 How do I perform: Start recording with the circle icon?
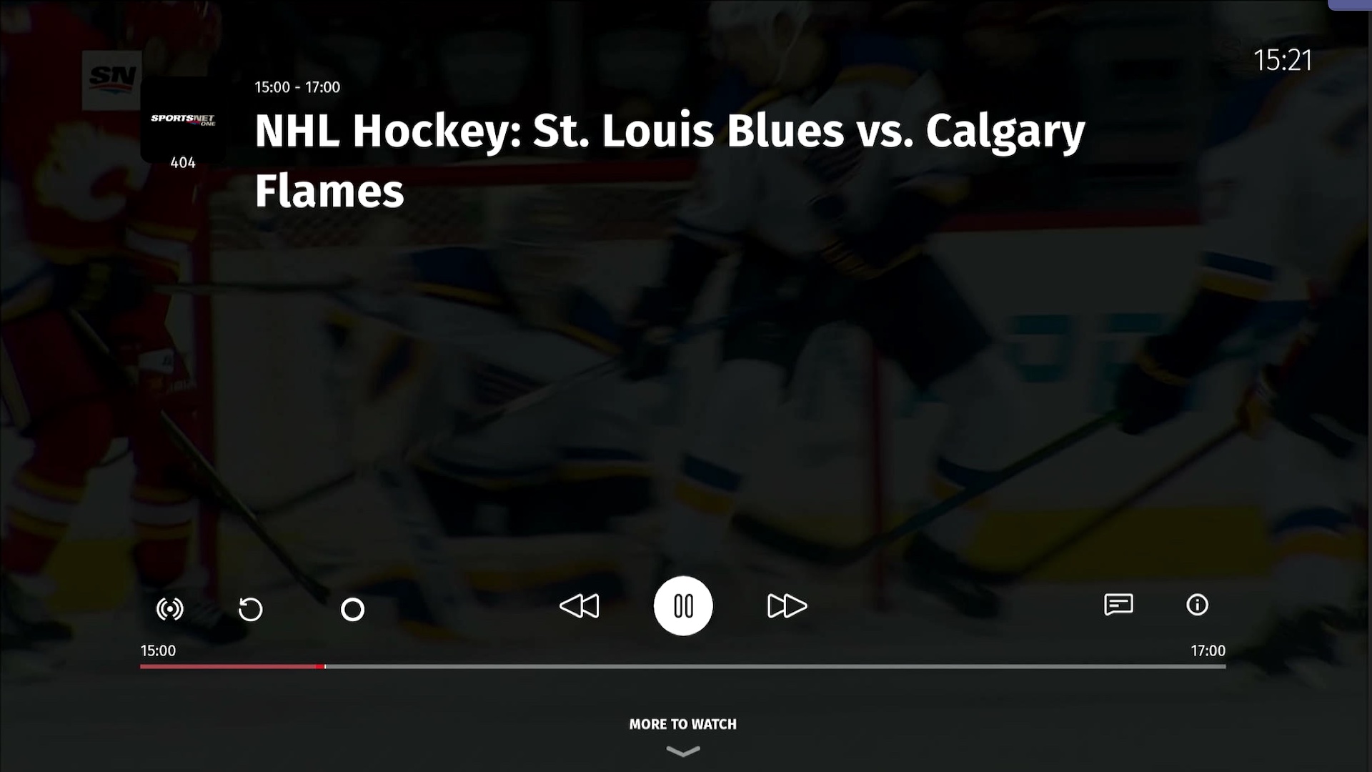352,609
